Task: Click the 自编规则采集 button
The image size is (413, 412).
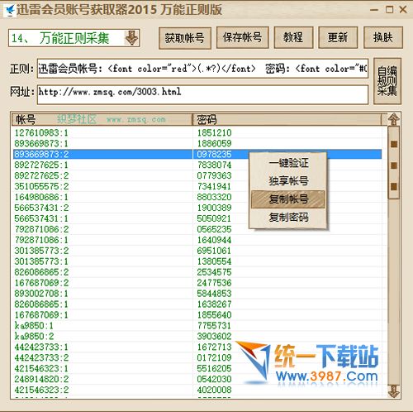Action: click(387, 81)
